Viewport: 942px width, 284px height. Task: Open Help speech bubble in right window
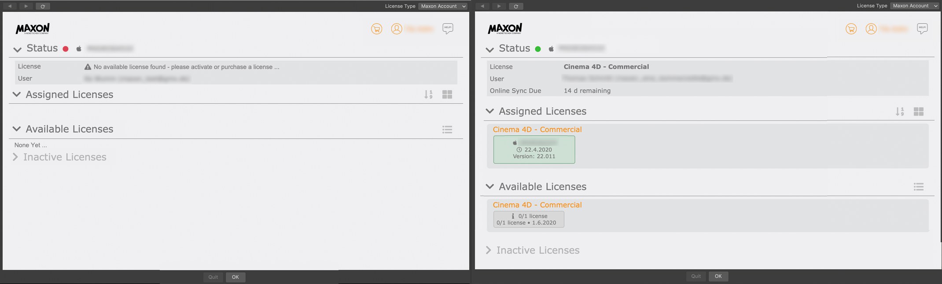coord(922,29)
